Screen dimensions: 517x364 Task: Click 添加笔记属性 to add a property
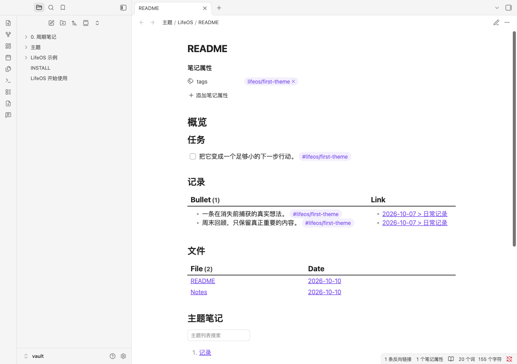click(x=208, y=95)
